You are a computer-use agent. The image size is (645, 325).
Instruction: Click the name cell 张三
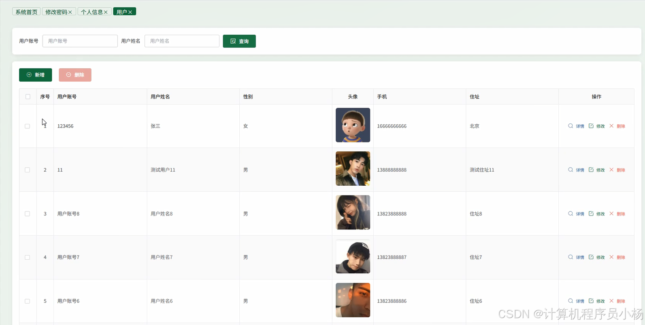[155, 126]
